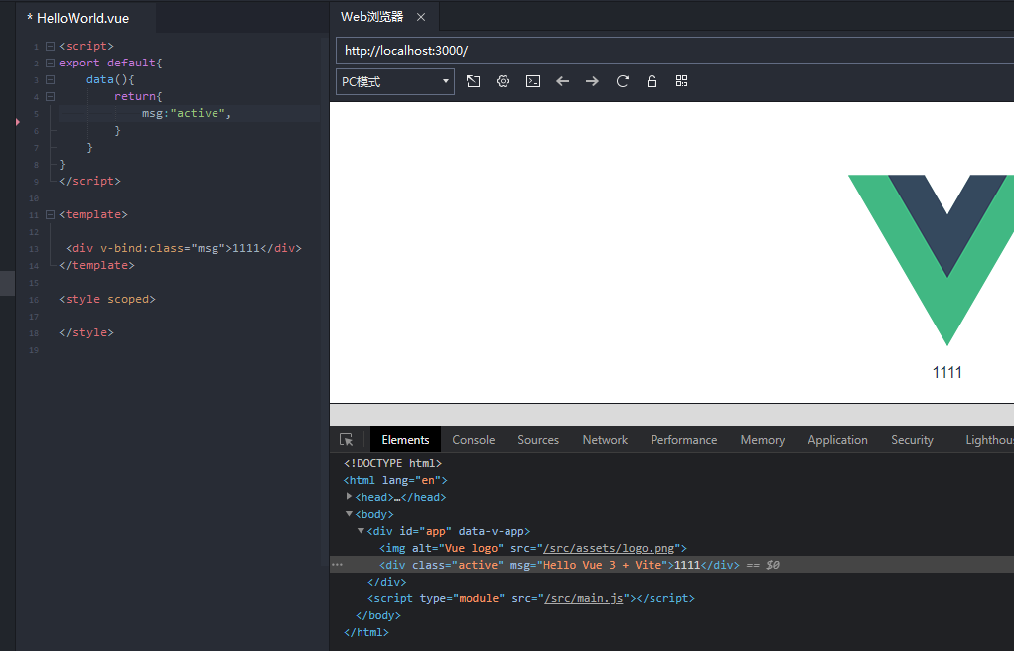Screen dimensions: 1014x651
Task: Switch to the Console tab
Action: (x=474, y=439)
